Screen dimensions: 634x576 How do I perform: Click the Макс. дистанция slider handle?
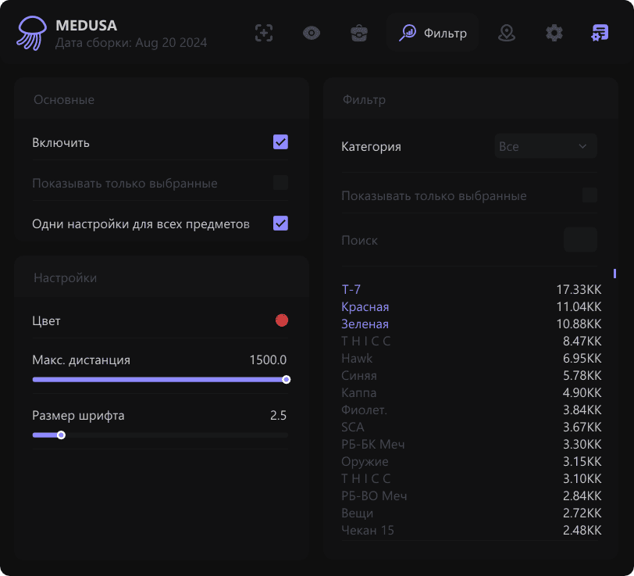point(287,379)
